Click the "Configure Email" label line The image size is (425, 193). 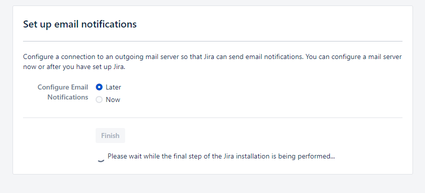click(x=63, y=87)
